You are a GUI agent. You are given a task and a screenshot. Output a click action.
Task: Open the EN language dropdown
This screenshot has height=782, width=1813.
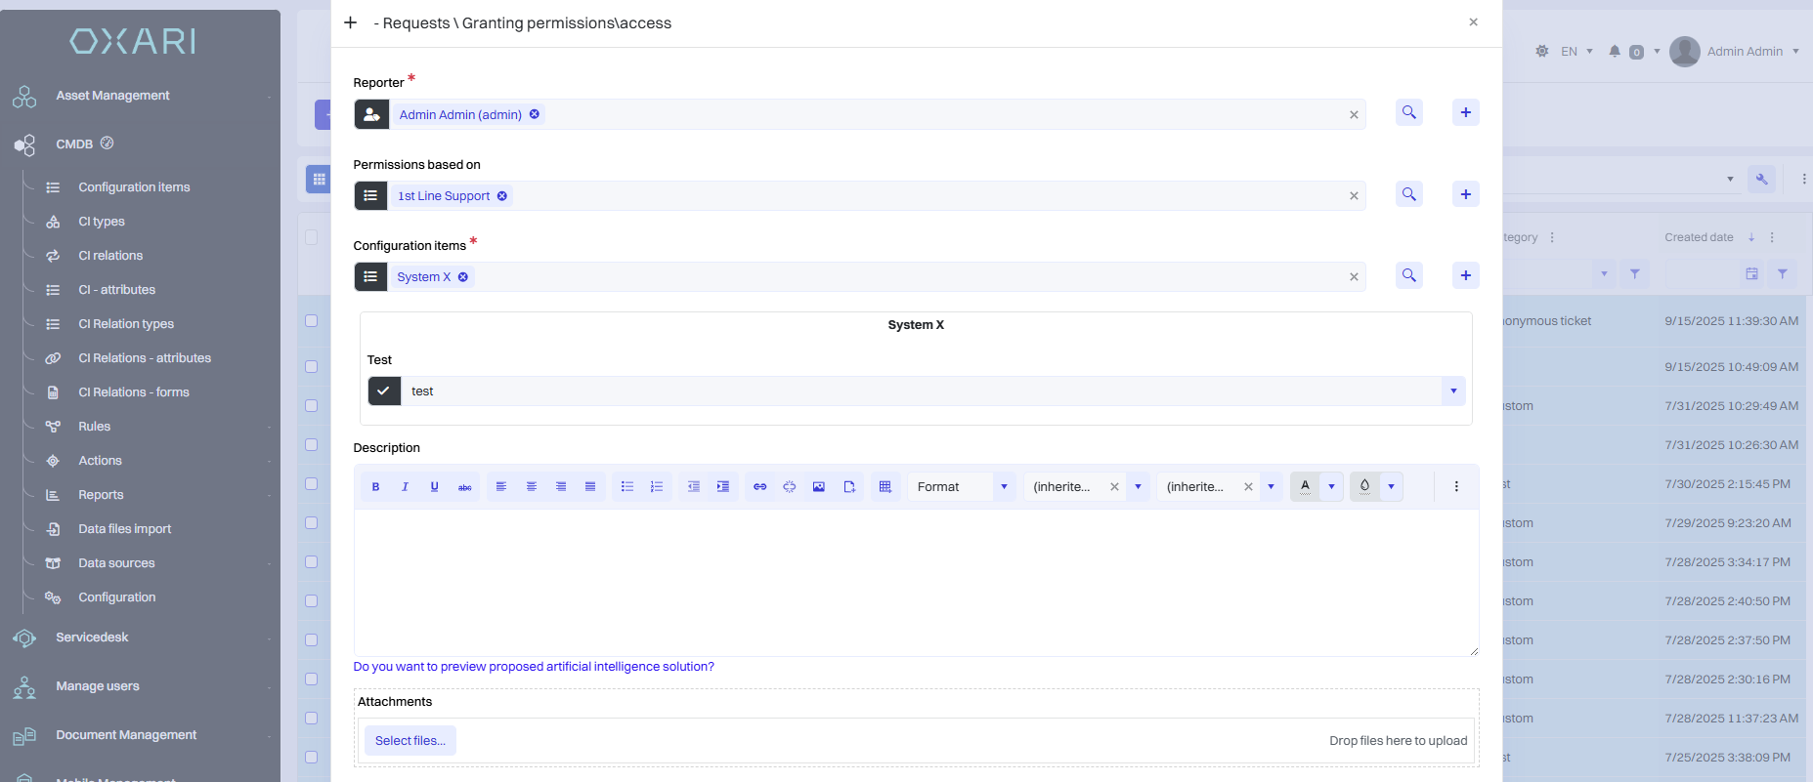pos(1576,52)
